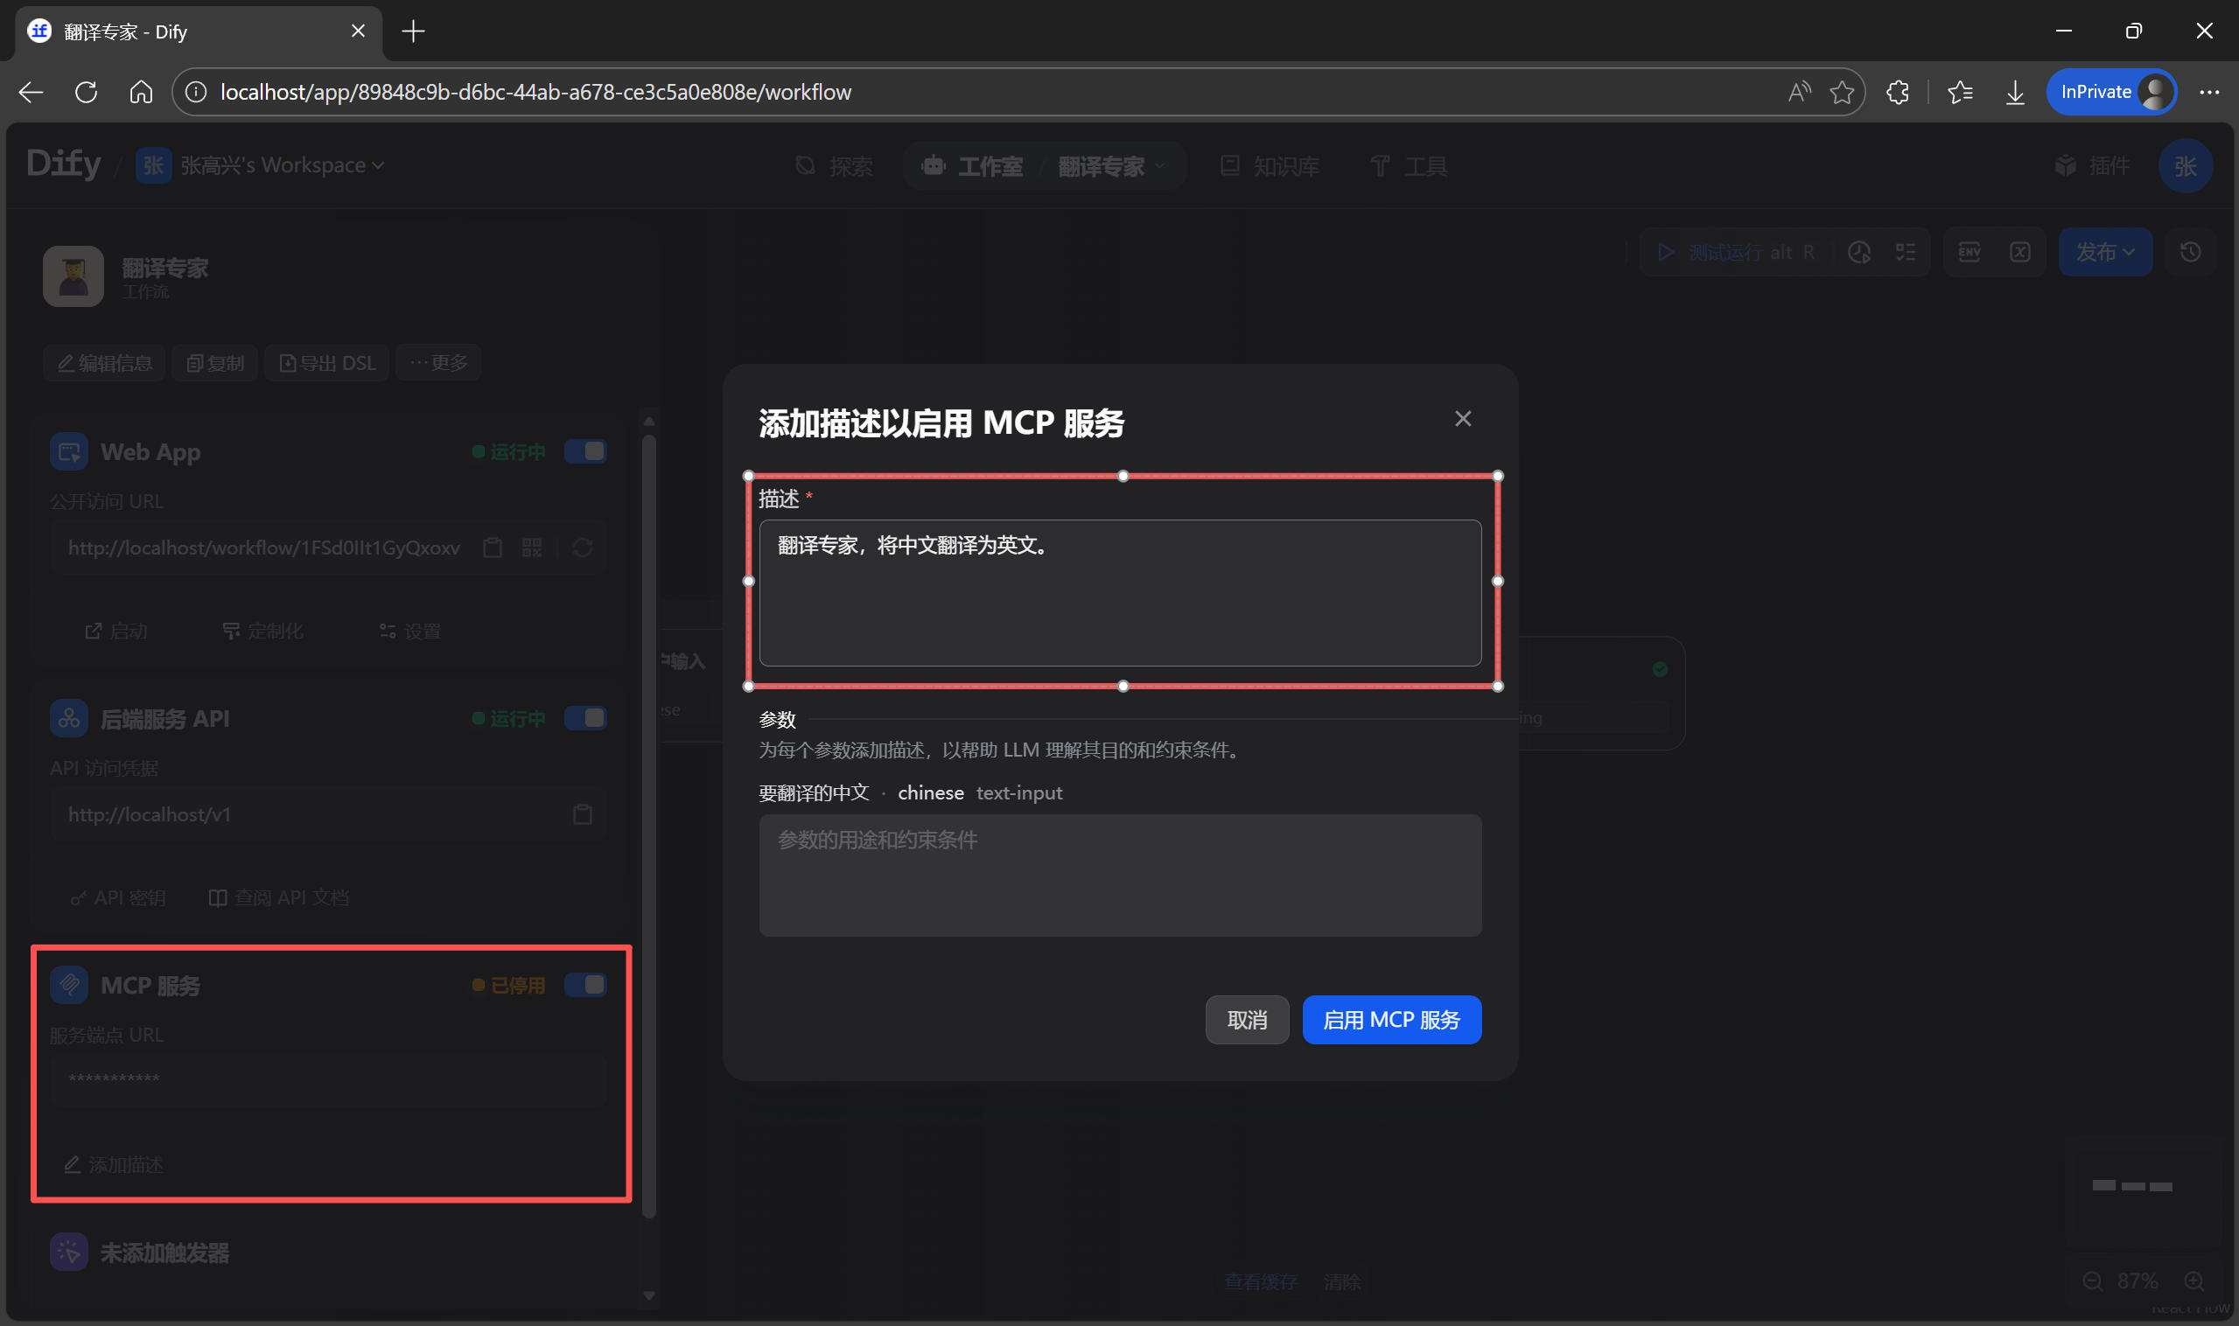Expand the 翻译专家 app switcher in the nav
Screen dimensions: 2239x1326
pyautogui.click(x=1111, y=166)
